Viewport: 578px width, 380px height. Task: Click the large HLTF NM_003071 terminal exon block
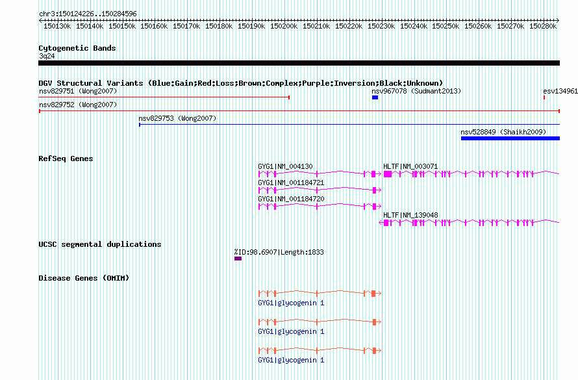(x=388, y=174)
